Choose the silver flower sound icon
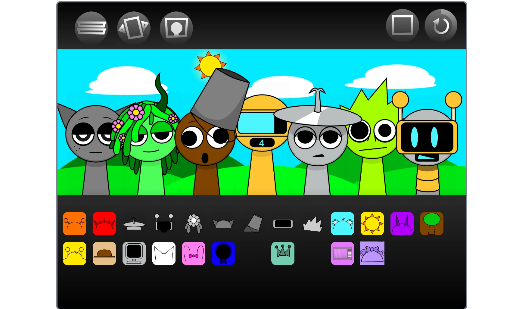The width and height of the screenshot is (516, 309). coord(194,223)
